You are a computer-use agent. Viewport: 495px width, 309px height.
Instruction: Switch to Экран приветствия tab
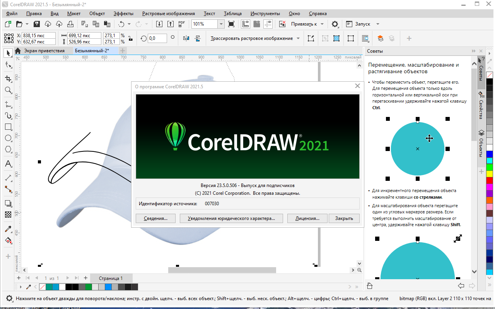tap(44, 51)
